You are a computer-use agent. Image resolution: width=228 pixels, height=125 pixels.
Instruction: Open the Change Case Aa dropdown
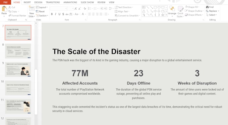coord(77,14)
